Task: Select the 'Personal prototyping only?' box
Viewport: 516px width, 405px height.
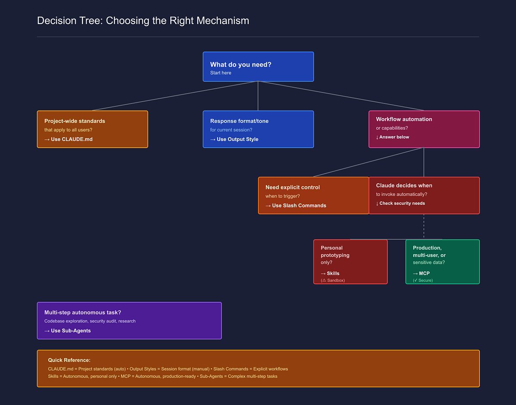Action: (350, 262)
